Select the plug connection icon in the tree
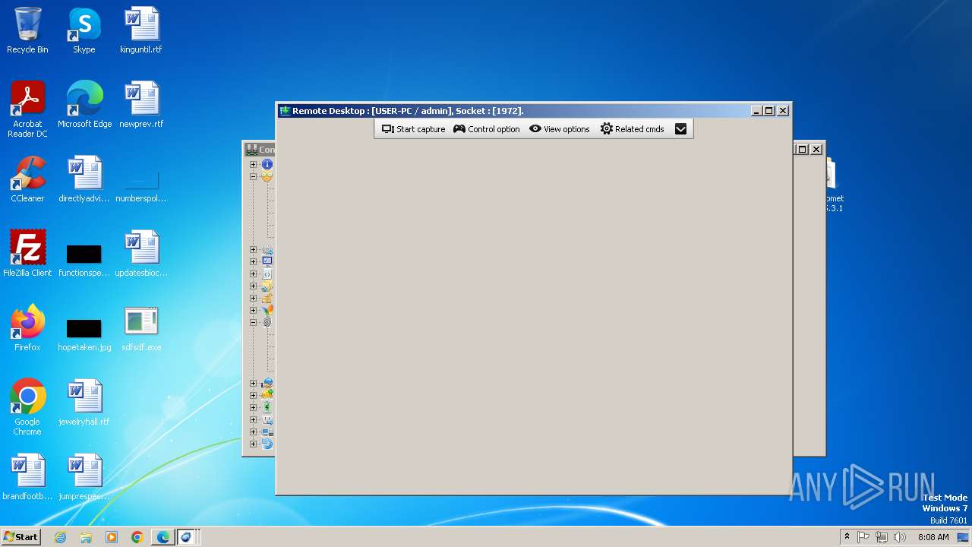972x547 pixels. point(267,419)
